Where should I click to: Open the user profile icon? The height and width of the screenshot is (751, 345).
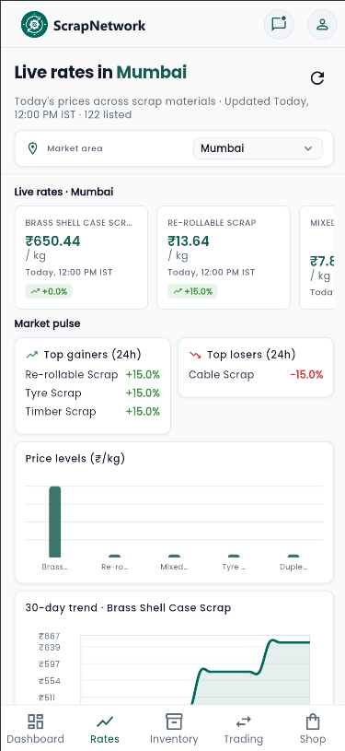(322, 24)
